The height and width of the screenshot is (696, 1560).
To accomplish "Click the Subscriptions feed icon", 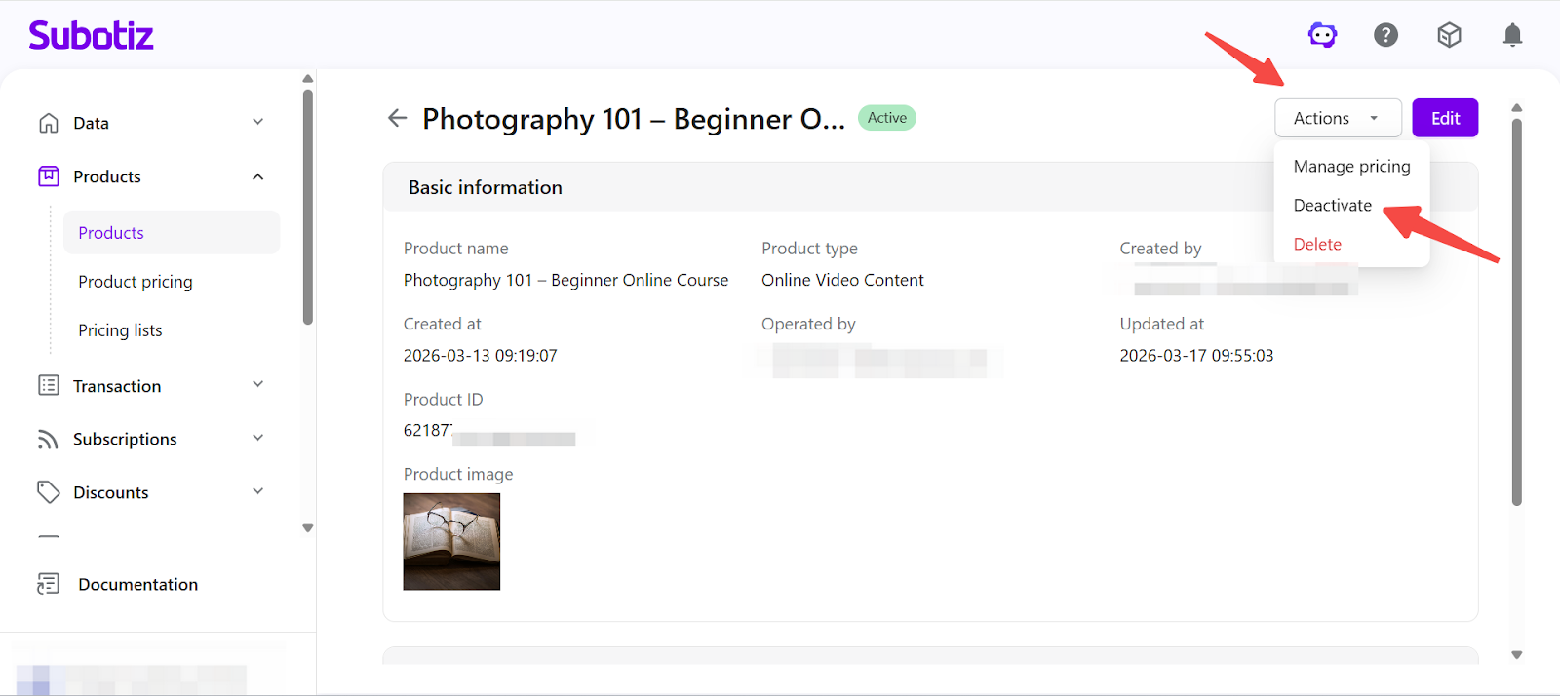I will click(49, 440).
